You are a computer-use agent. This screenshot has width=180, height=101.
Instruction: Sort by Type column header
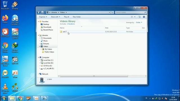pyautogui.click(x=128, y=28)
